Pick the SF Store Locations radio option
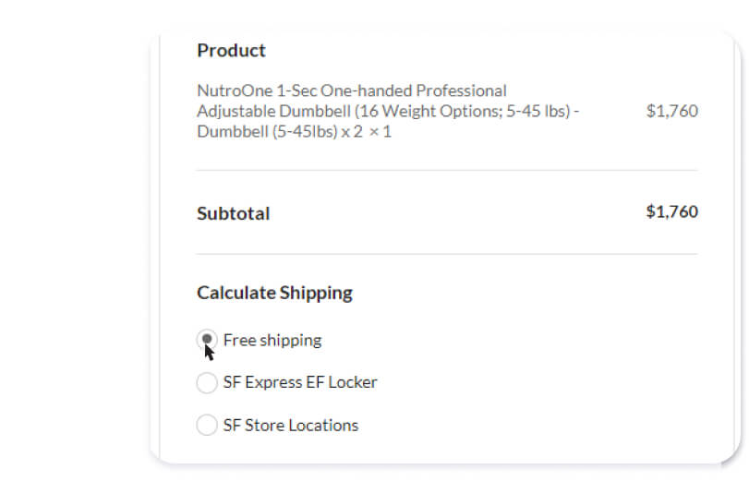 tap(207, 425)
